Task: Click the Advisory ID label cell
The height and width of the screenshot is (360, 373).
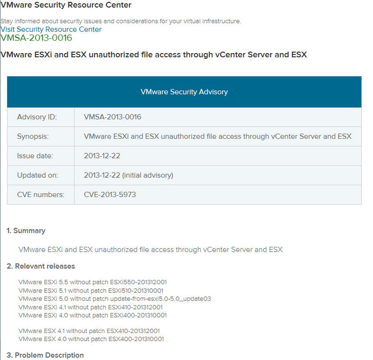Action: [x=37, y=117]
